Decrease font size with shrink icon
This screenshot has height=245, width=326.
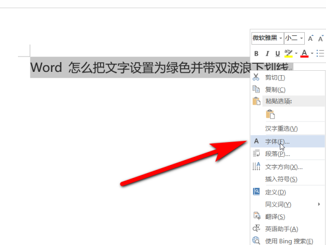point(321,38)
